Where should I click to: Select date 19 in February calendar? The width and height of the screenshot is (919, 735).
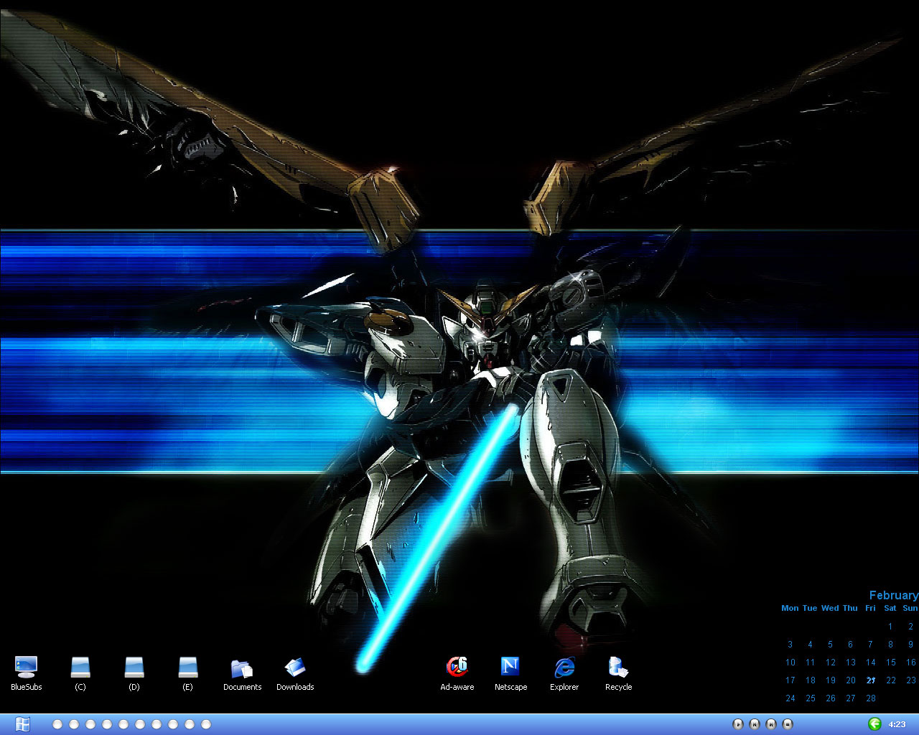point(831,680)
